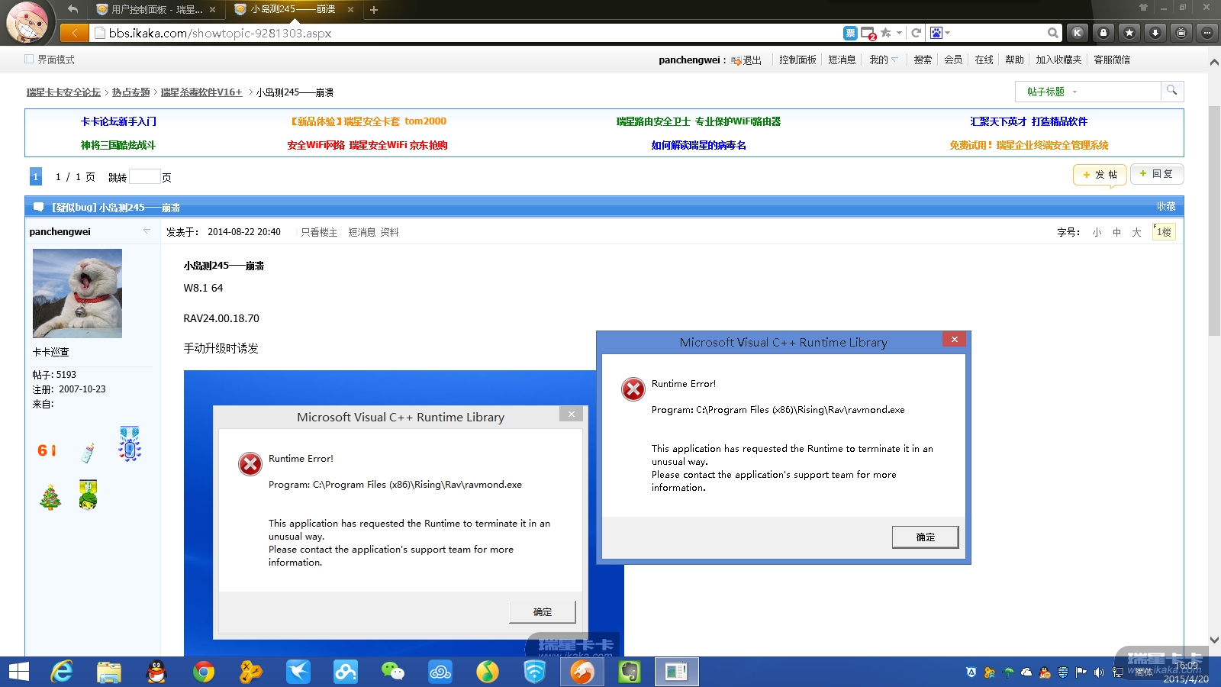Open the WiFi shield icon on the taskbar
Image resolution: width=1221 pixels, height=687 pixels.
click(x=535, y=672)
